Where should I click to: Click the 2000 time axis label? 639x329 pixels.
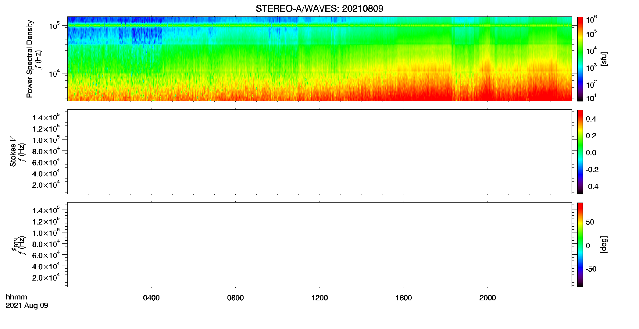tap(487, 298)
